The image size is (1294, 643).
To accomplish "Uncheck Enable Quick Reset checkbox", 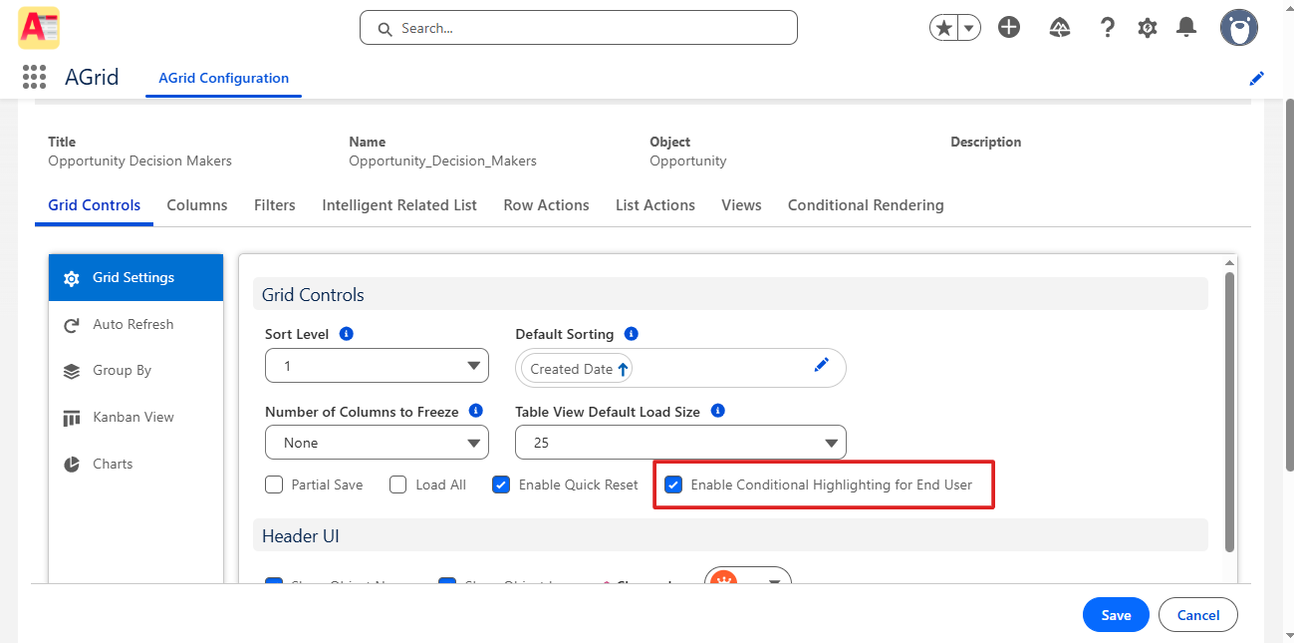I will pyautogui.click(x=501, y=485).
